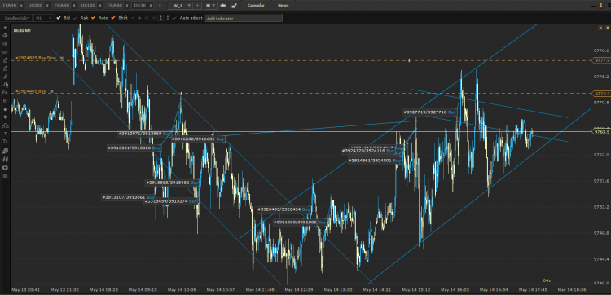611x295 pixels.
Task: Switch to the US500 chart tab
Action: pyautogui.click(x=36, y=6)
